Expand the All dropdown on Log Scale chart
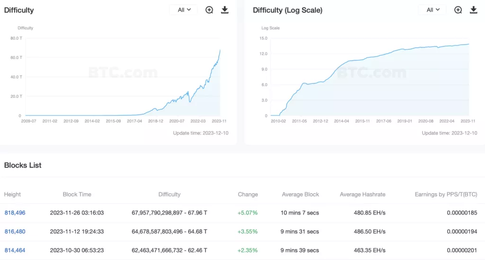 (x=433, y=10)
